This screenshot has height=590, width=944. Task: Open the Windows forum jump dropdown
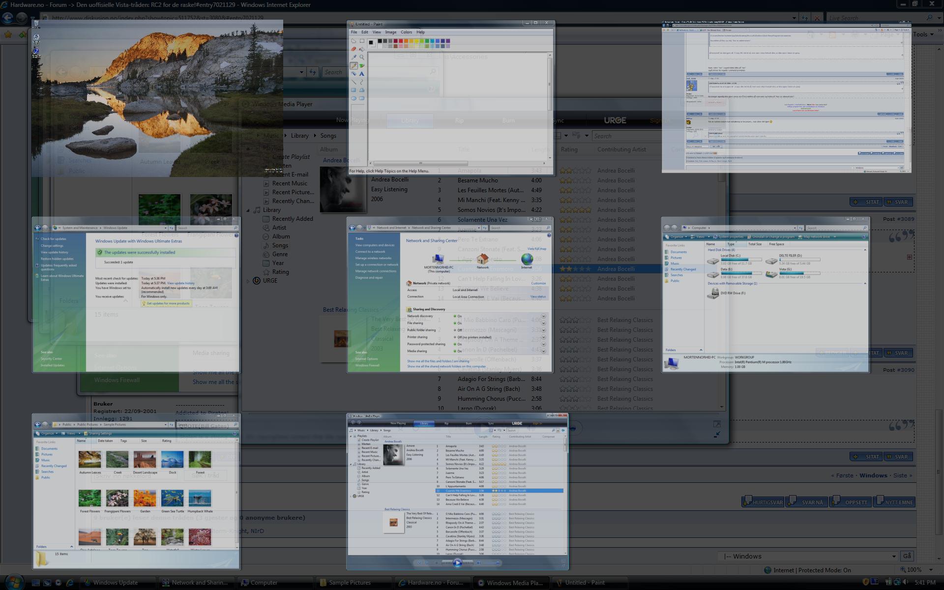(x=809, y=556)
